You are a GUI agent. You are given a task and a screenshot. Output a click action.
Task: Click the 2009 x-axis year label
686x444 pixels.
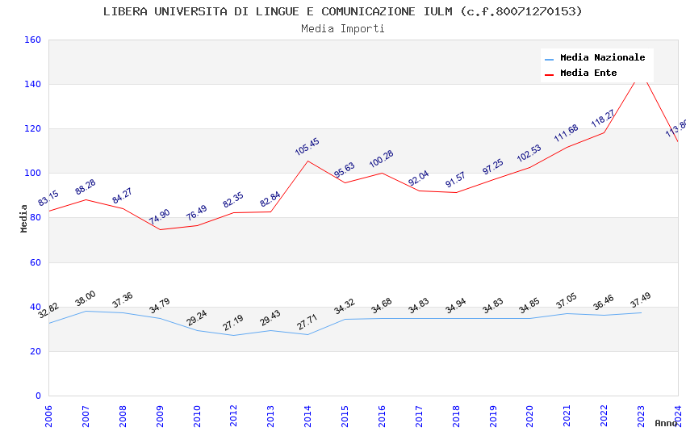pos(160,416)
